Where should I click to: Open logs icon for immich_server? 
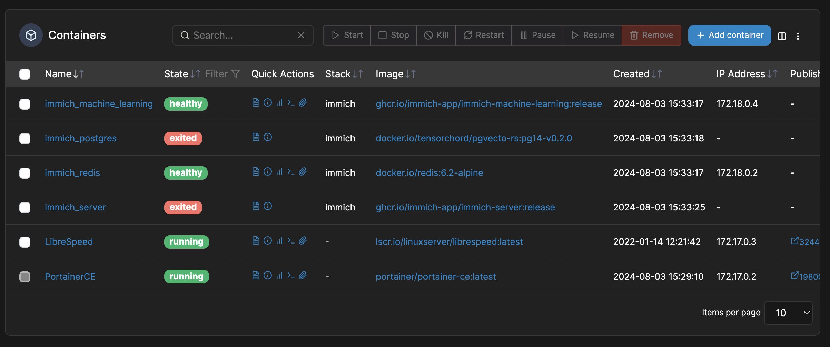(x=256, y=206)
